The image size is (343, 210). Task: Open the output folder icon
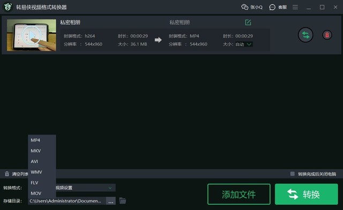click(x=123, y=200)
